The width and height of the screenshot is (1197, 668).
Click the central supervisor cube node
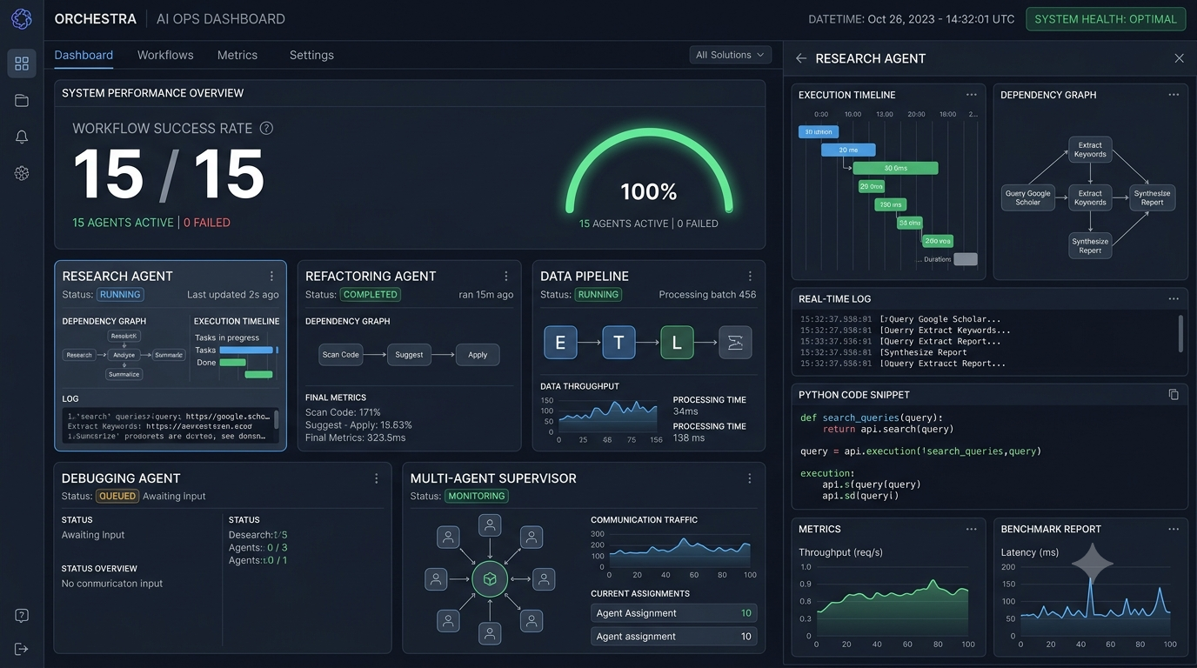point(490,578)
